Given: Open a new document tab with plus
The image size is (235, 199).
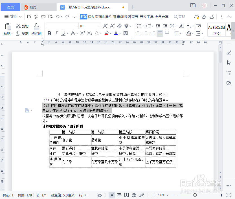Looking at the screenshot, I should point(133,7).
